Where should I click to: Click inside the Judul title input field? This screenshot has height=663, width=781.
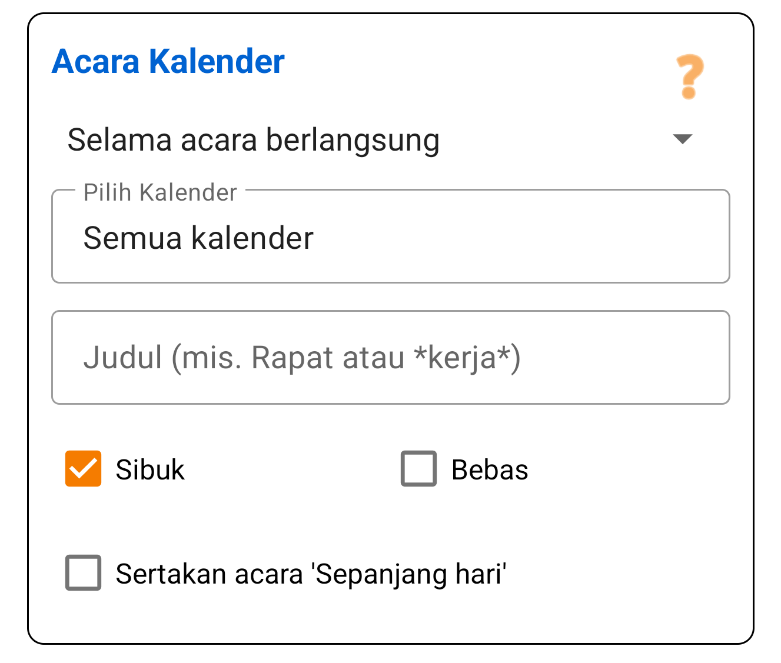point(390,357)
